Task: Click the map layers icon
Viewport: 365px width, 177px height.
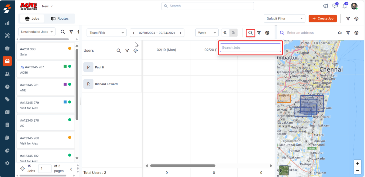Action: coord(340,33)
